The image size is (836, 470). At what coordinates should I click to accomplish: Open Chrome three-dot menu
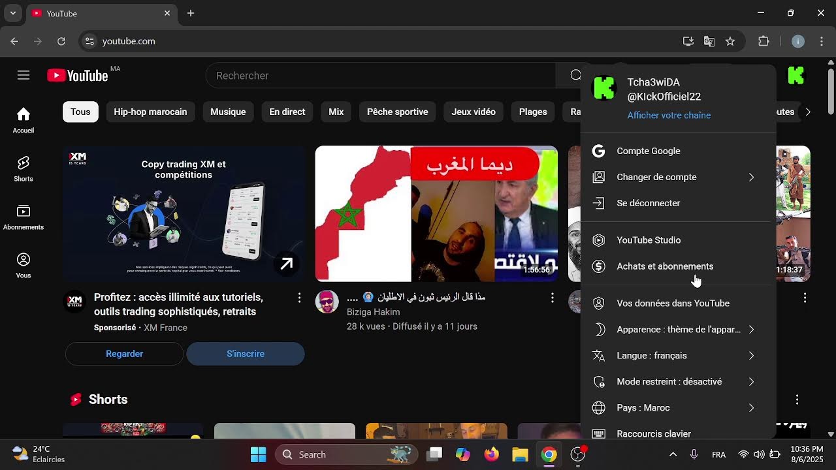tap(822, 41)
